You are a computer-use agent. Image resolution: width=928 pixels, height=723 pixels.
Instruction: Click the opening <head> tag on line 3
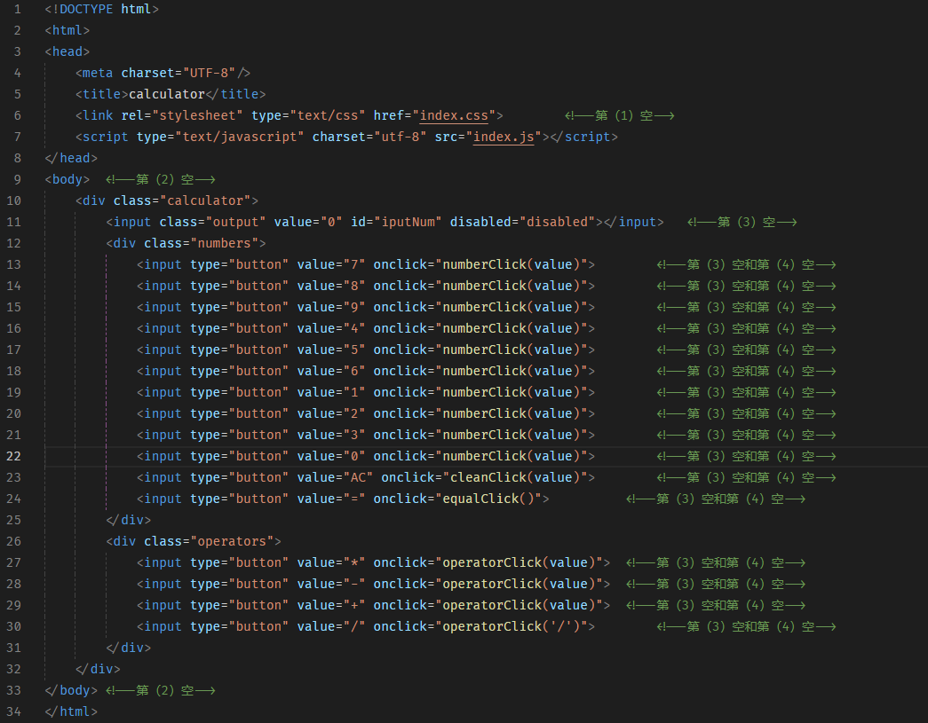(x=67, y=51)
